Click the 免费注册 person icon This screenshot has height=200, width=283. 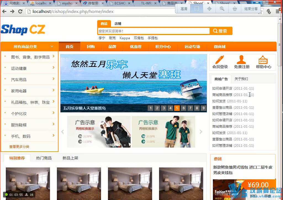241,60
